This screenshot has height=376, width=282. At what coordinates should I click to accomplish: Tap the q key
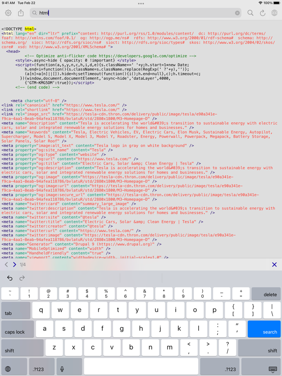click(x=41, y=310)
